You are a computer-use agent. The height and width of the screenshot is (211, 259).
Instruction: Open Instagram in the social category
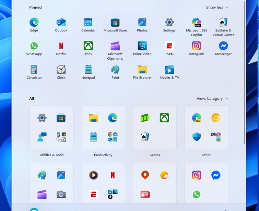[x=197, y=175]
